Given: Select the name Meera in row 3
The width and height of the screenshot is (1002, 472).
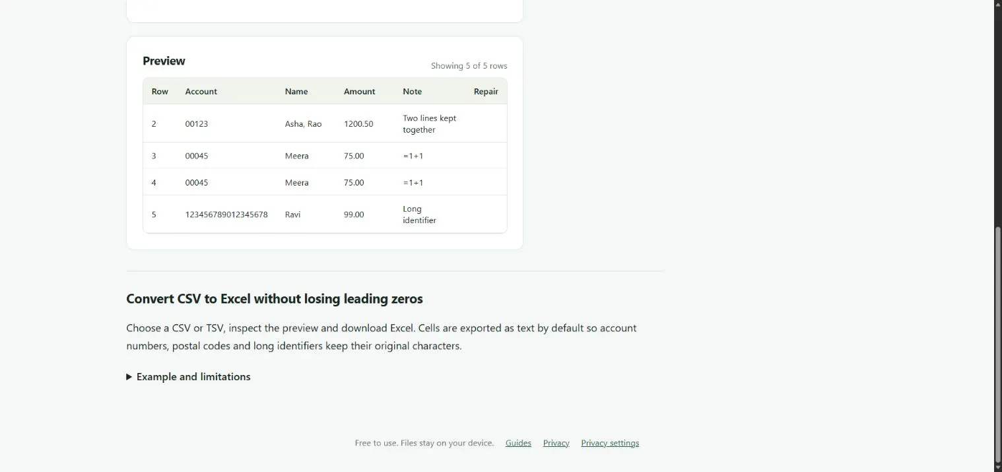Looking at the screenshot, I should pyautogui.click(x=297, y=156).
